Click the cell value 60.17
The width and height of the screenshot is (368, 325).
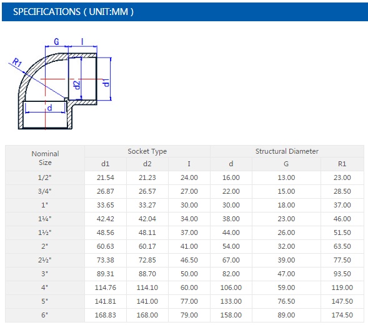147,246
